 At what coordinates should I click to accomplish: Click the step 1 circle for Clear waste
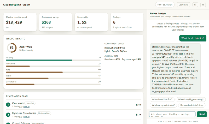pyautogui.click(x=8, y=105)
